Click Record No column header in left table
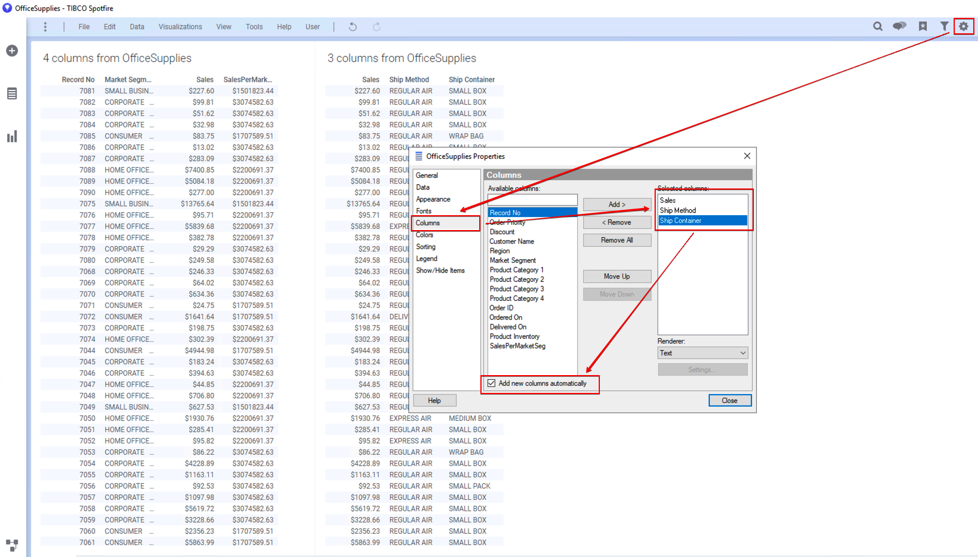The width and height of the screenshot is (978, 557). pyautogui.click(x=78, y=80)
